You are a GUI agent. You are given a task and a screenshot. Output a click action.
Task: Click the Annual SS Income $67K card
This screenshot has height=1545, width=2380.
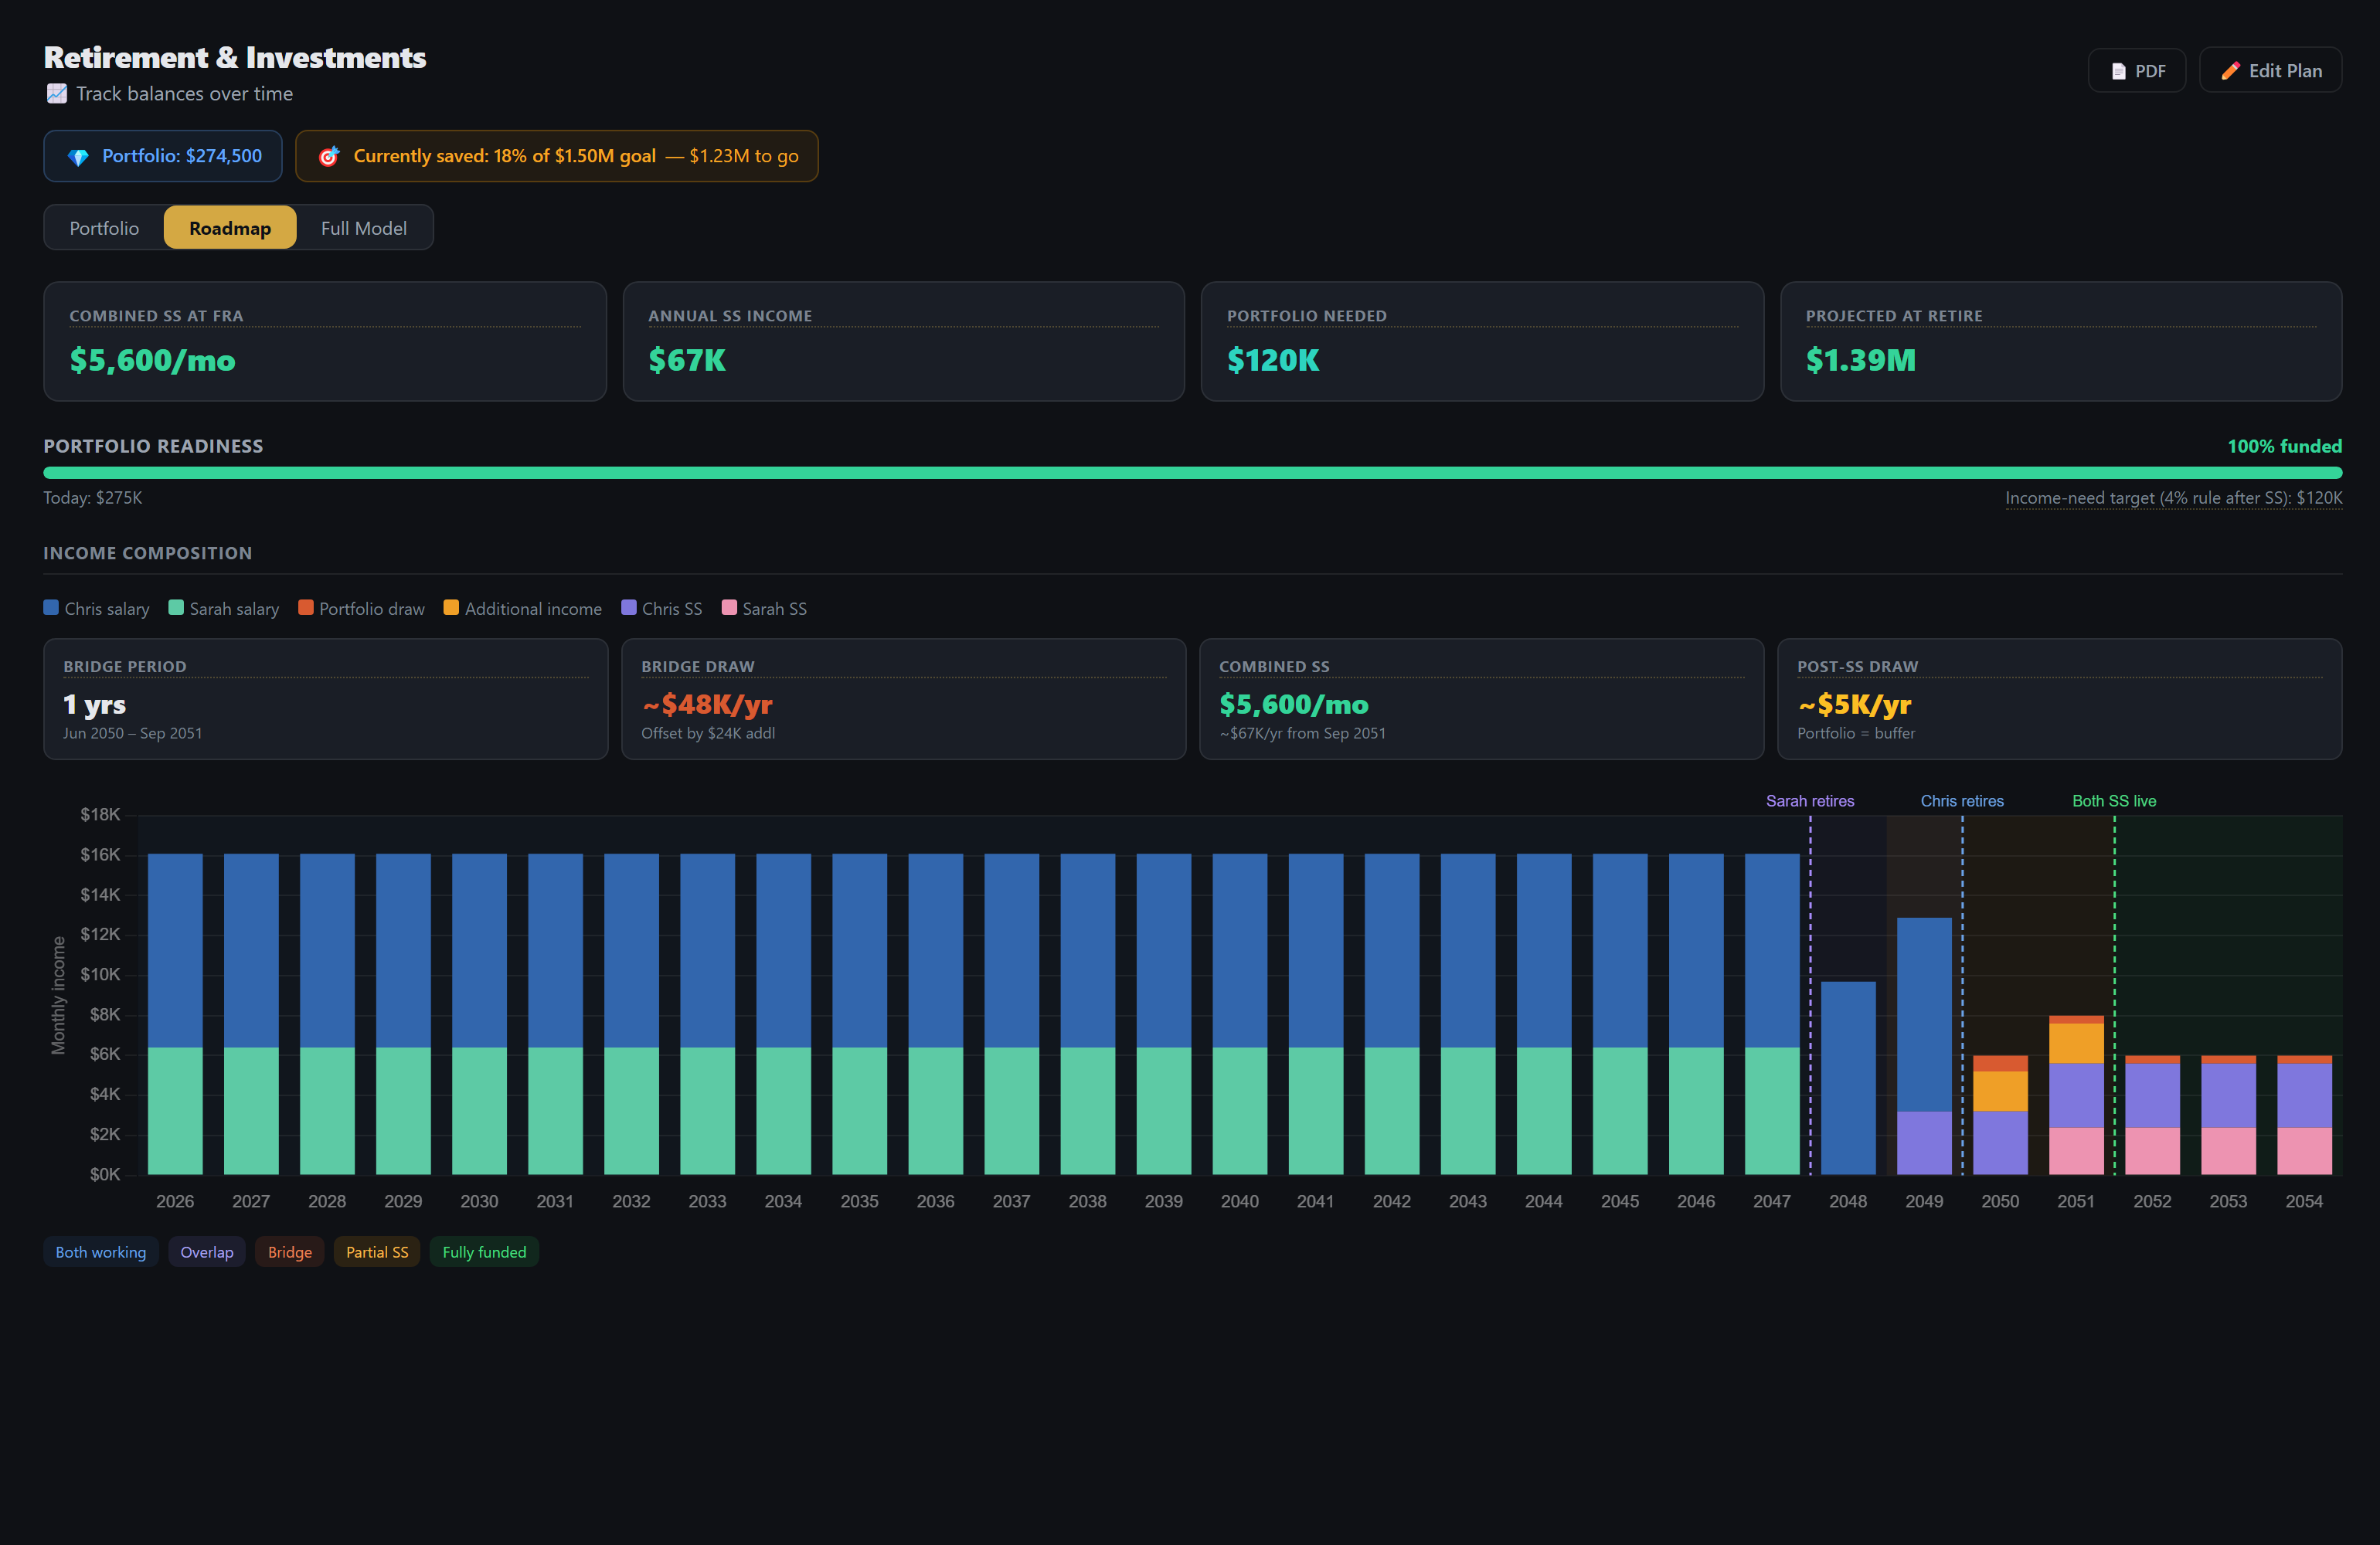click(x=904, y=342)
